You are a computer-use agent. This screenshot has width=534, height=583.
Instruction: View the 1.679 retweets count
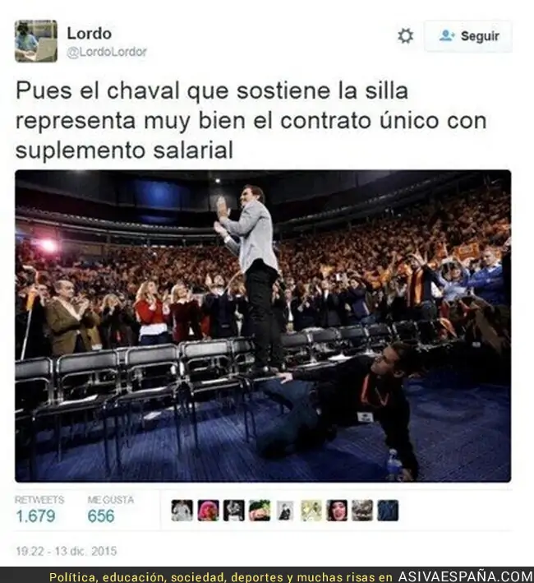pyautogui.click(x=35, y=516)
